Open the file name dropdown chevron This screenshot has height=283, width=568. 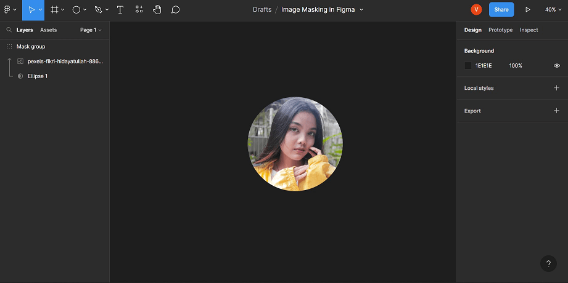click(x=361, y=10)
